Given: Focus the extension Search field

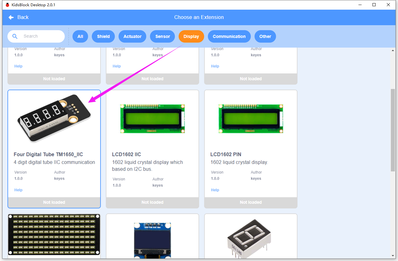Looking at the screenshot, I should point(36,36).
